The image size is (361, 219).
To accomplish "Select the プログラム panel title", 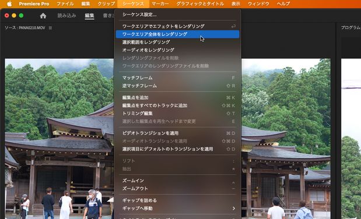I will click(x=351, y=27).
